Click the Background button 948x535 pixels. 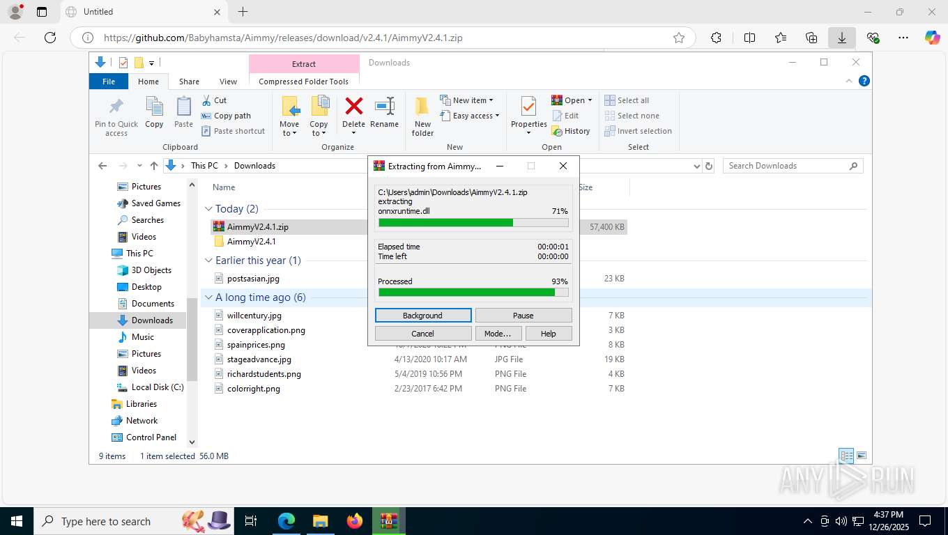pyautogui.click(x=423, y=316)
